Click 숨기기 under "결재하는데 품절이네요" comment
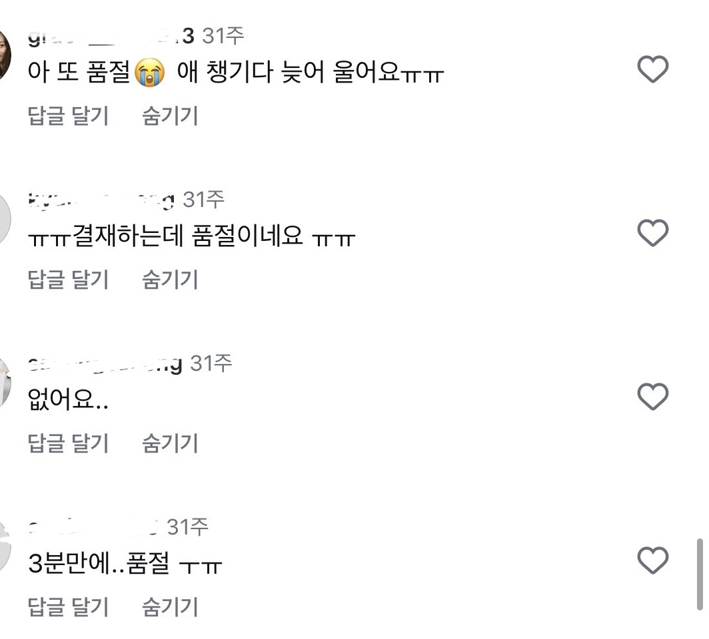The width and height of the screenshot is (709, 639). coord(170,280)
